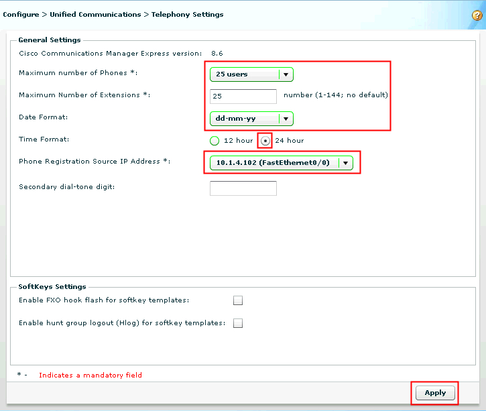Click the 'number (1-144; no default)' hint
The image size is (486, 411).
click(336, 95)
